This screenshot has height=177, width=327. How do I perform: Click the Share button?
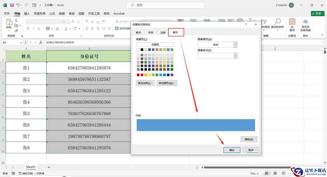pos(318,13)
